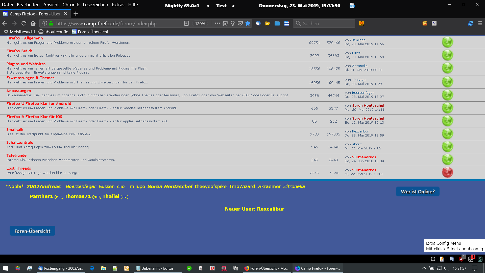Click the Stylus S icon in bottom bar
The width and height of the screenshot is (485, 273).
pos(480,259)
